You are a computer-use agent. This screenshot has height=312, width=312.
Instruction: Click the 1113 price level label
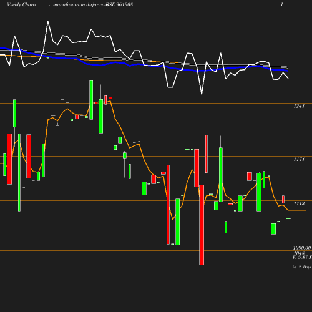tap(299, 203)
